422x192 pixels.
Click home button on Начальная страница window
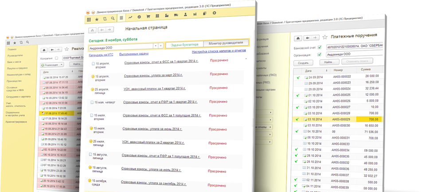coord(93,30)
